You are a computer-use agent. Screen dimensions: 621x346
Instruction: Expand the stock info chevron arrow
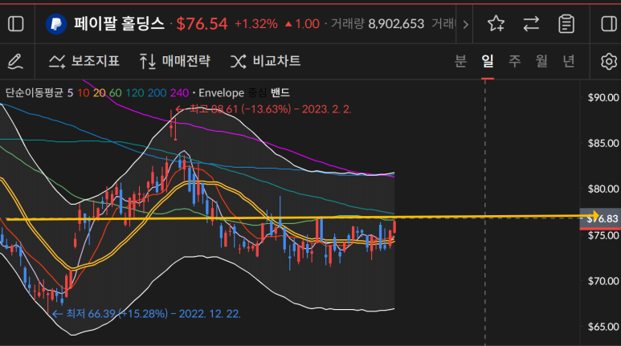(x=466, y=25)
